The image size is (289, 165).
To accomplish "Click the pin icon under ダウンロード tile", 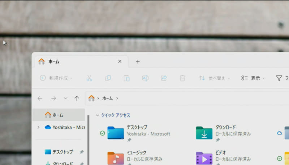I will [x=218, y=140].
